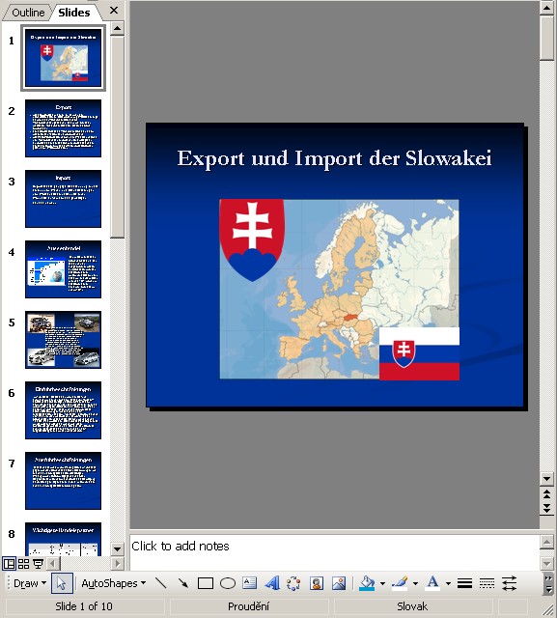Click the window resize grip corner

coord(548,609)
